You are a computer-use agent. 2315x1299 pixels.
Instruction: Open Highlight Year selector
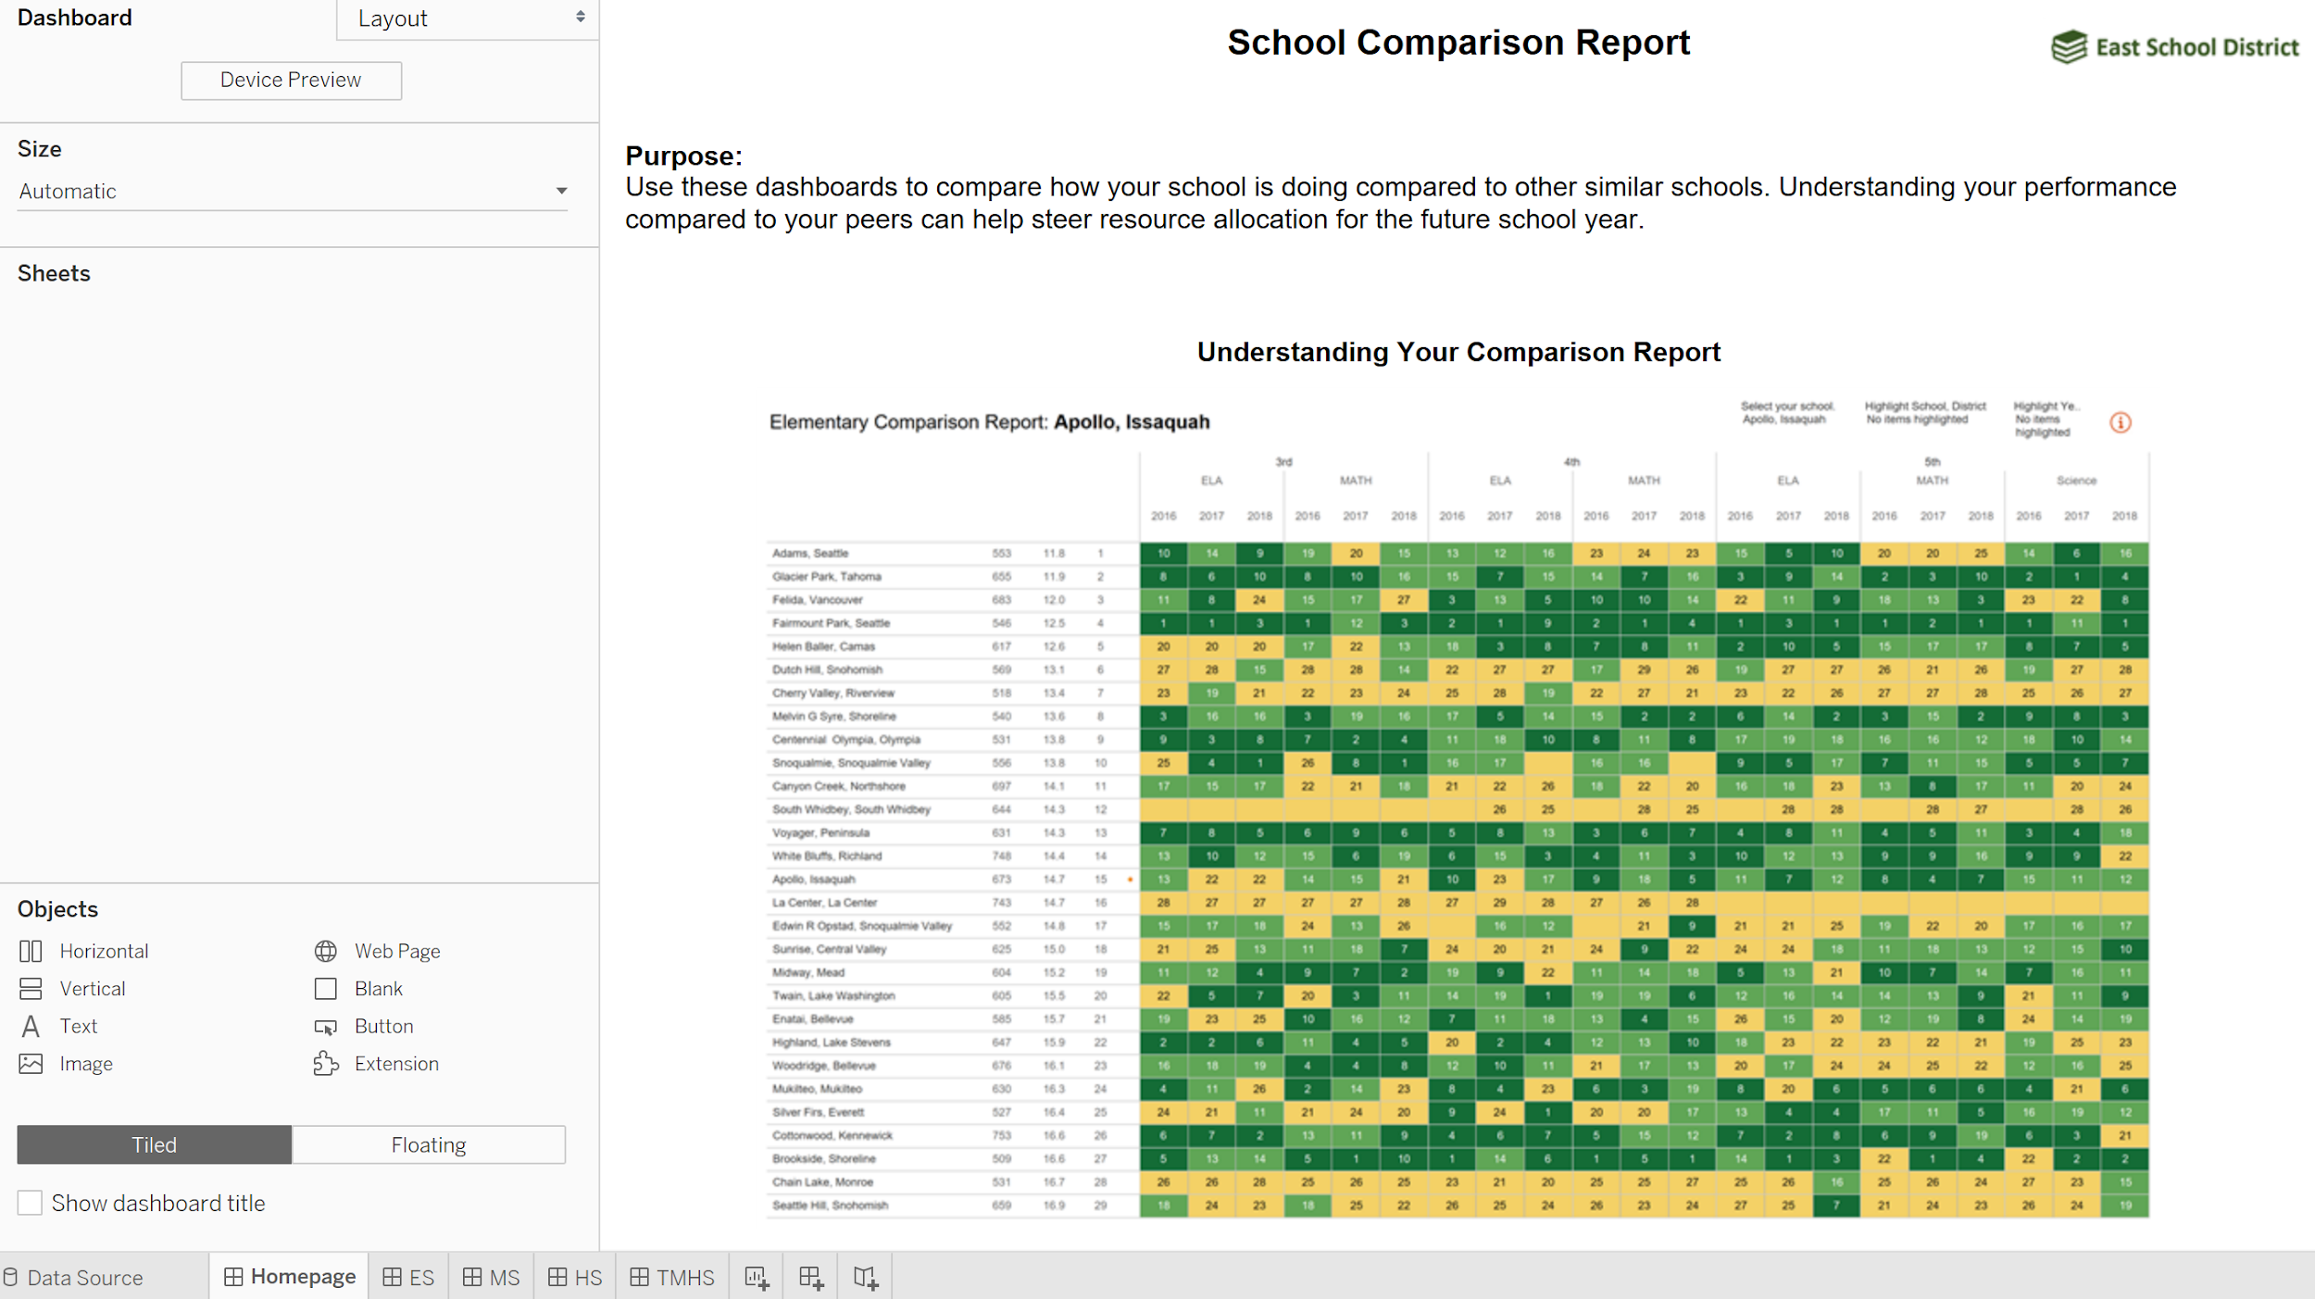2047,418
